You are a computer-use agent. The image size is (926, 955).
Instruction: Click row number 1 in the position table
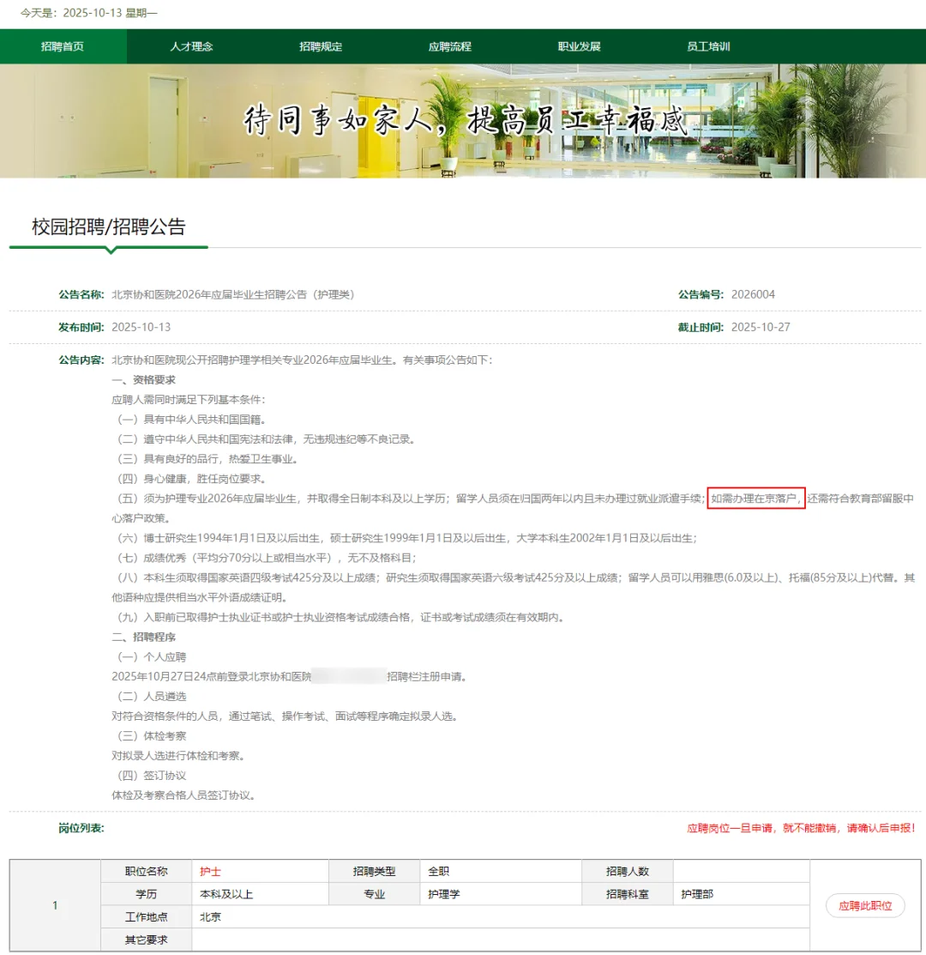pos(55,906)
